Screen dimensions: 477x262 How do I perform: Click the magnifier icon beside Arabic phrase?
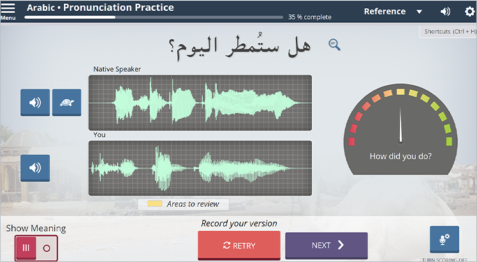(x=334, y=44)
